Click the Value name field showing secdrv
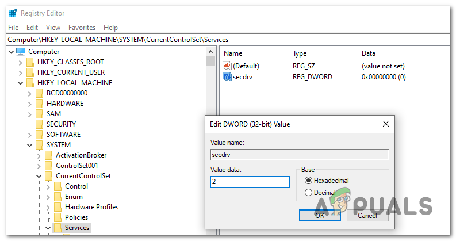456x241 pixels. [300, 155]
